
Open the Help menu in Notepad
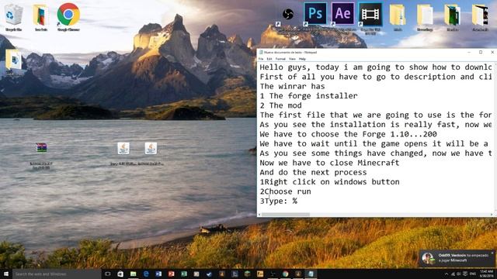tap(302, 59)
